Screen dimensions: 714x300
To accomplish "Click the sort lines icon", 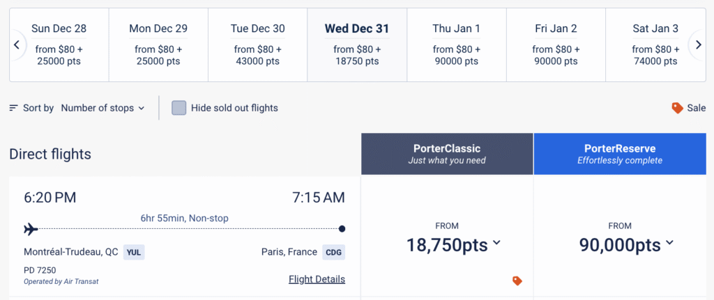I will click(14, 108).
